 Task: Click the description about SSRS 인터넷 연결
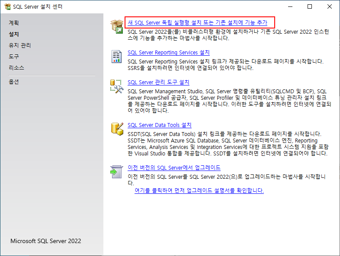(x=225, y=65)
